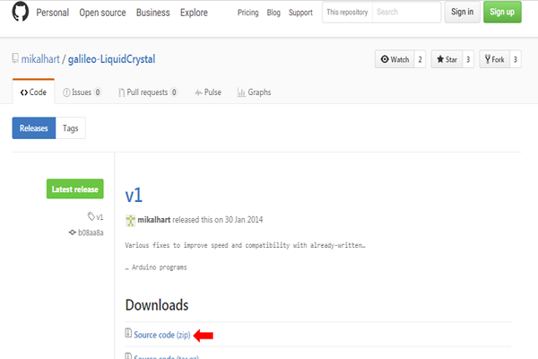
Task: Click the Latest release green label
Action: [74, 189]
